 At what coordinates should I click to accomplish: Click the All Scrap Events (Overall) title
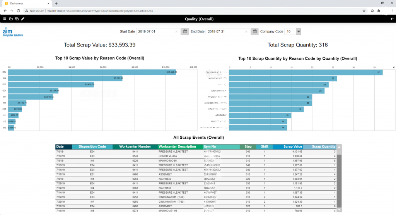point(198,138)
